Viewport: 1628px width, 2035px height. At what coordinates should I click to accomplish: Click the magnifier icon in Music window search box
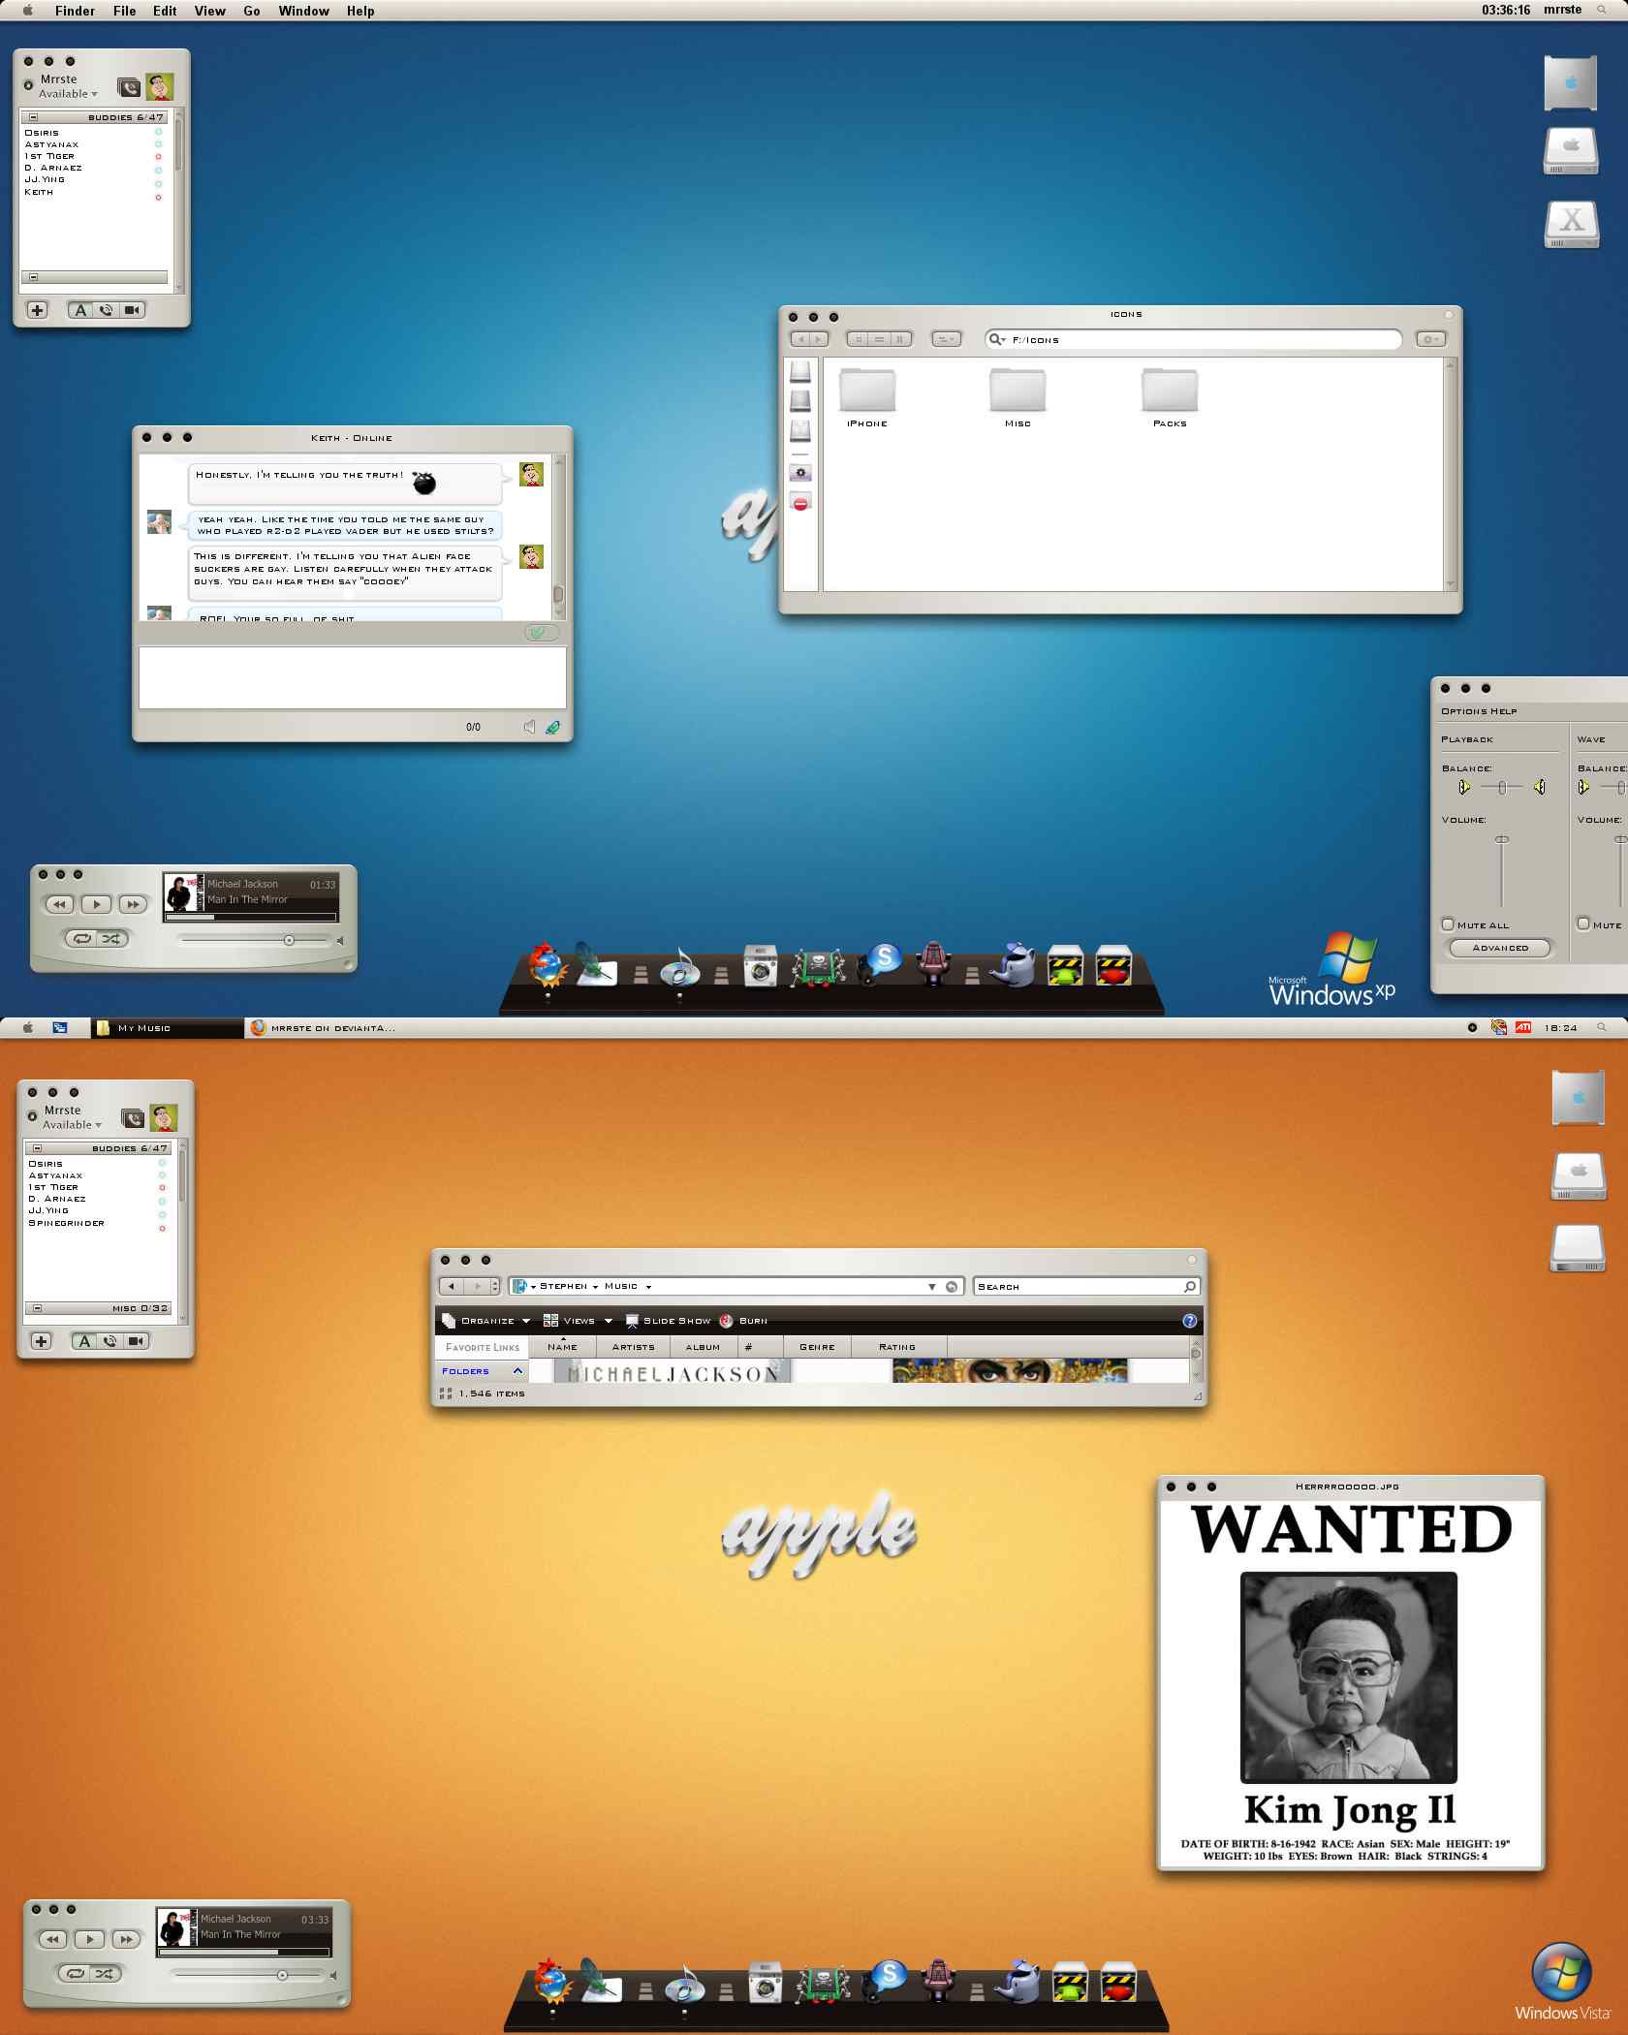(x=1190, y=1287)
